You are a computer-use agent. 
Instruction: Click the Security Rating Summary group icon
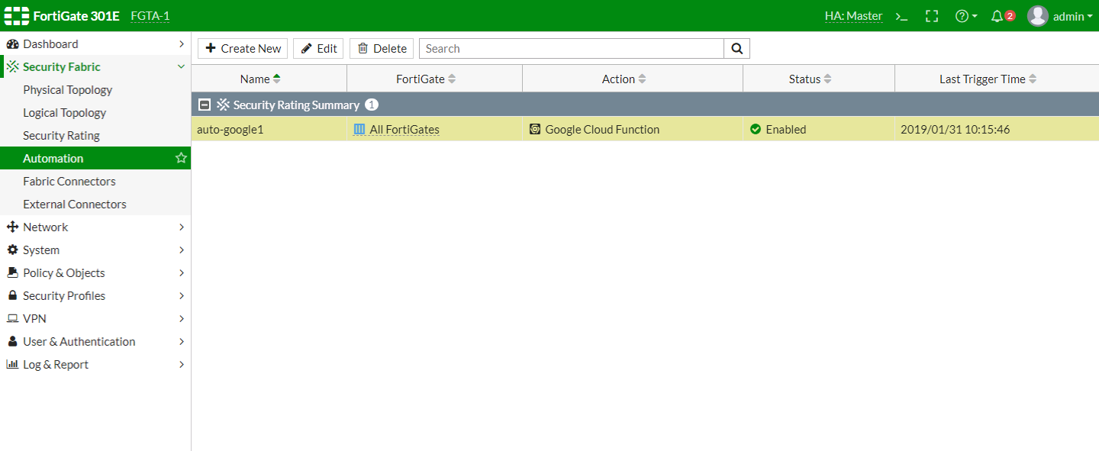tap(223, 105)
